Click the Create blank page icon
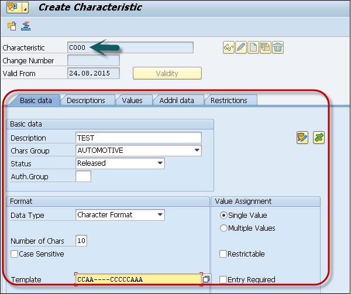 [x=253, y=48]
